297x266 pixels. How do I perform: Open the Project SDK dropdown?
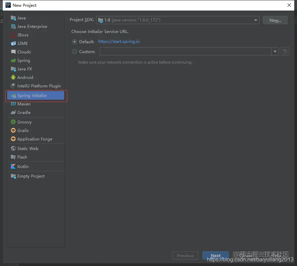pos(178,20)
